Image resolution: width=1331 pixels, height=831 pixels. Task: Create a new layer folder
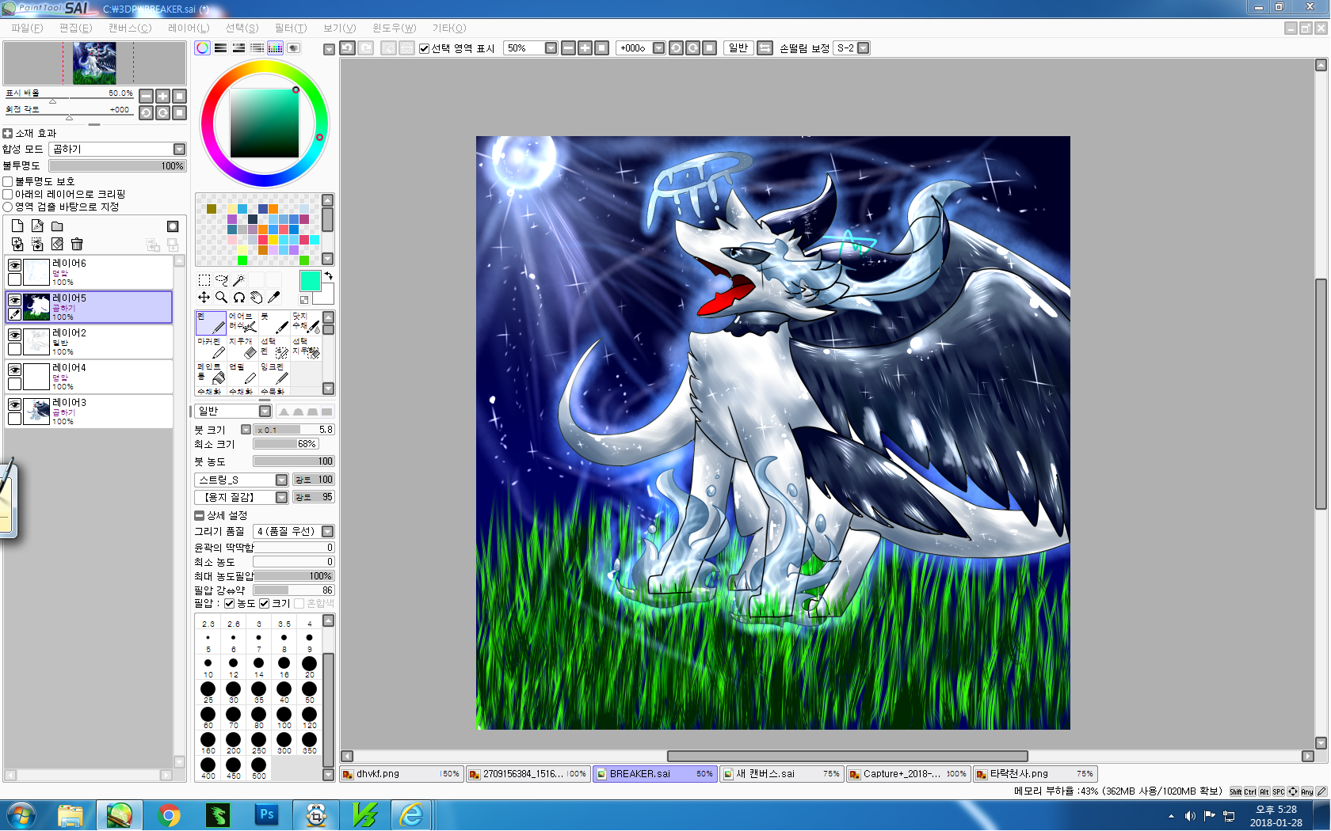click(x=57, y=226)
